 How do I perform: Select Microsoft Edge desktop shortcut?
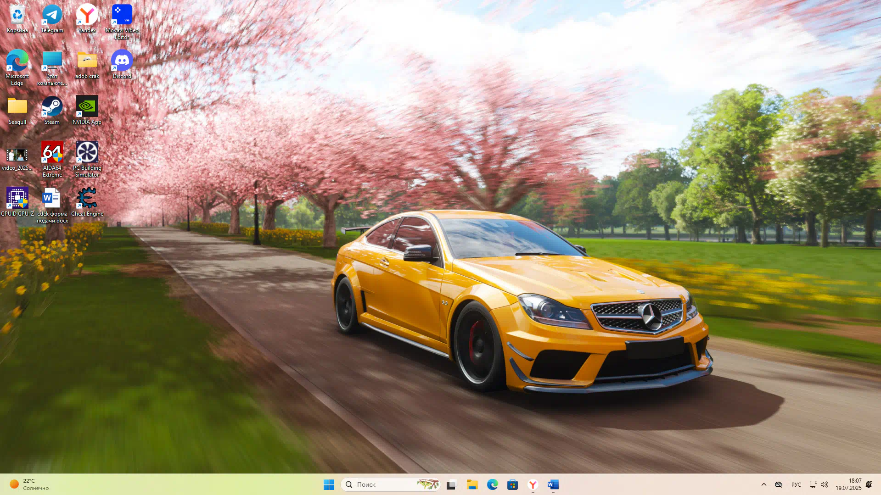17,67
